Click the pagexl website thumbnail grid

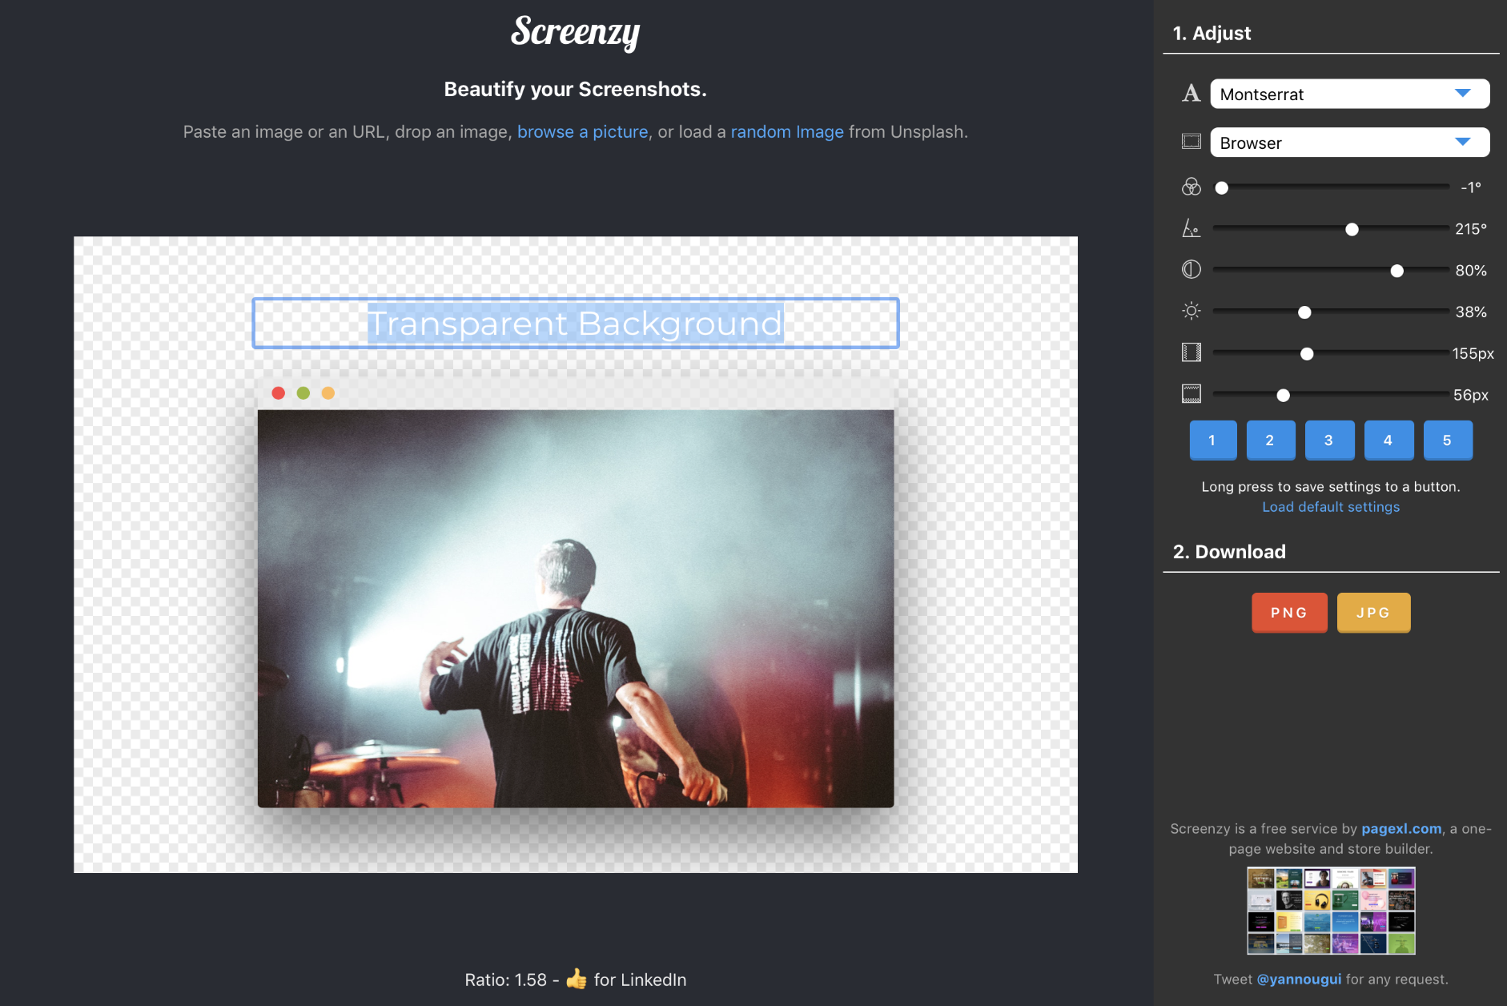(1330, 911)
